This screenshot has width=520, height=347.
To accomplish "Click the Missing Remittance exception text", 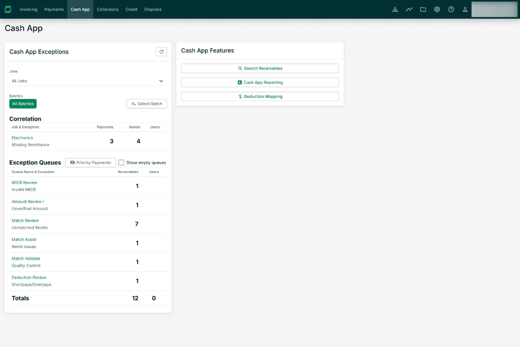I will (x=31, y=145).
